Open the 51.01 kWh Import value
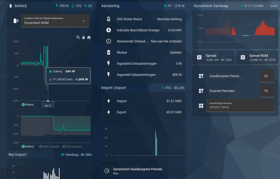The image size is (280, 179). coord(174,101)
